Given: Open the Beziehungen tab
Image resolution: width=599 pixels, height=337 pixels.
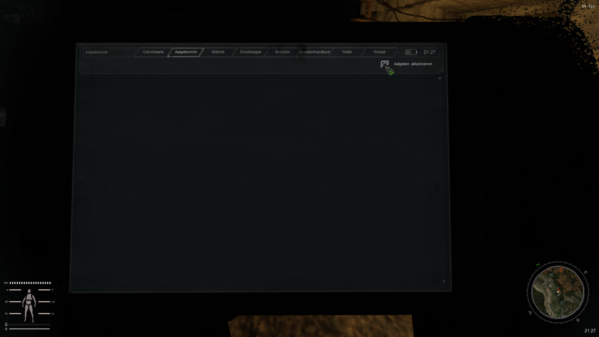Looking at the screenshot, I should point(251,52).
